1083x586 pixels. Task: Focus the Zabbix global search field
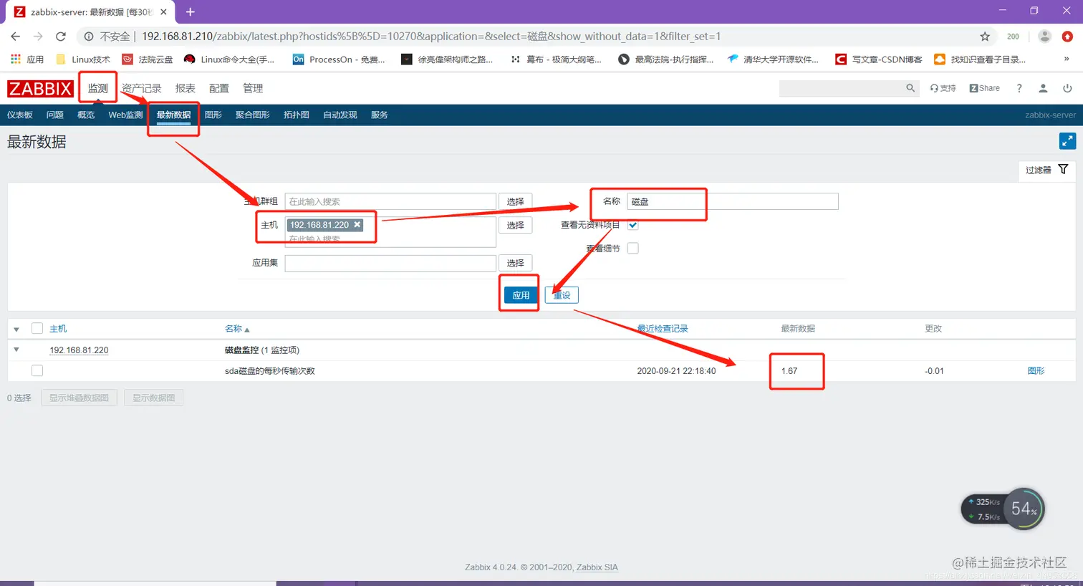coord(842,88)
